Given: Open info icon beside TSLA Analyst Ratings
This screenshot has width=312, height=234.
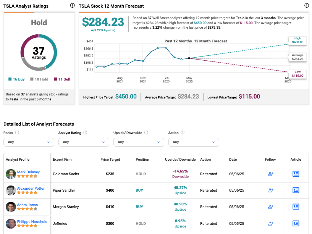Looking at the screenshot, I should click(x=73, y=6).
